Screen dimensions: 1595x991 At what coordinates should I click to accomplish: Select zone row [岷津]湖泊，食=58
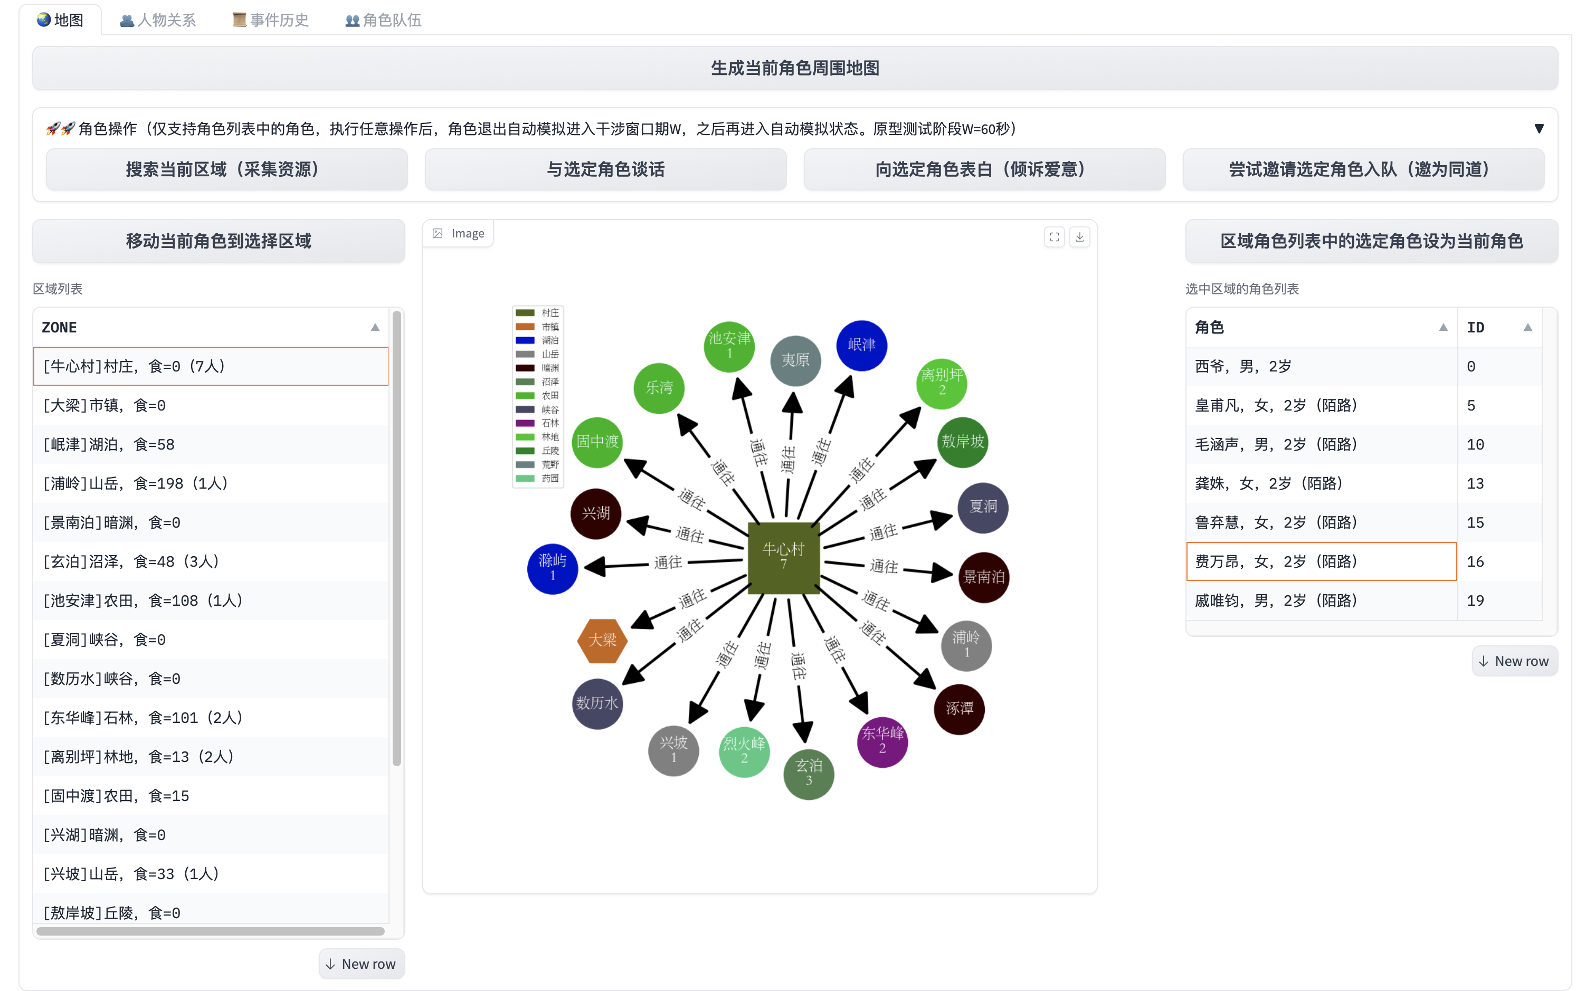(211, 444)
